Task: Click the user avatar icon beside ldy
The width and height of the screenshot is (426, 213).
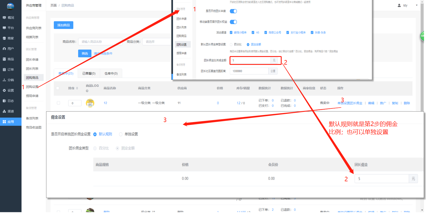Action: click(x=399, y=5)
